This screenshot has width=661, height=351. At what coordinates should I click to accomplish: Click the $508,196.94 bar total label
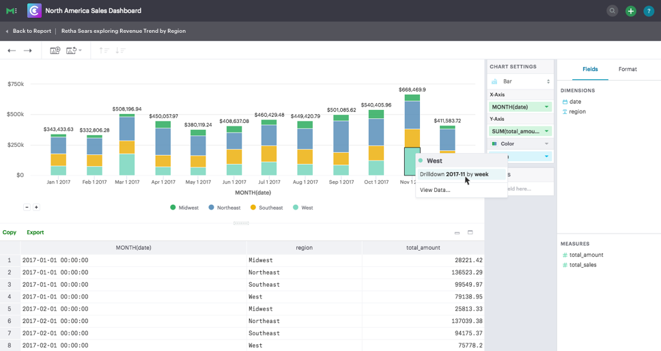[127, 109]
